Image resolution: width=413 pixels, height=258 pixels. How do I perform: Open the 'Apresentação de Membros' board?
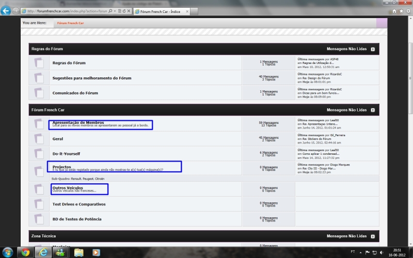[x=78, y=122]
